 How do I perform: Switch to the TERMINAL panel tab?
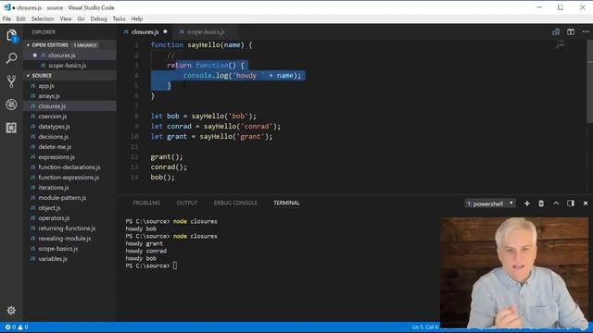(x=286, y=203)
